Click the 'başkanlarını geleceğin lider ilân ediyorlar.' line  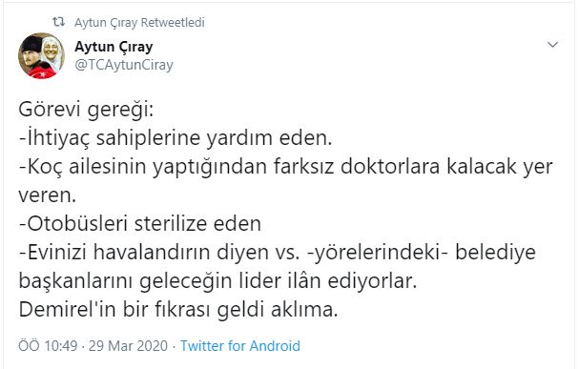217,281
